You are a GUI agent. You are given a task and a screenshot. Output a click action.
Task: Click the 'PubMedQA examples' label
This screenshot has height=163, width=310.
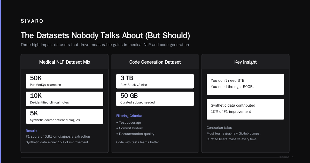coord(45,85)
